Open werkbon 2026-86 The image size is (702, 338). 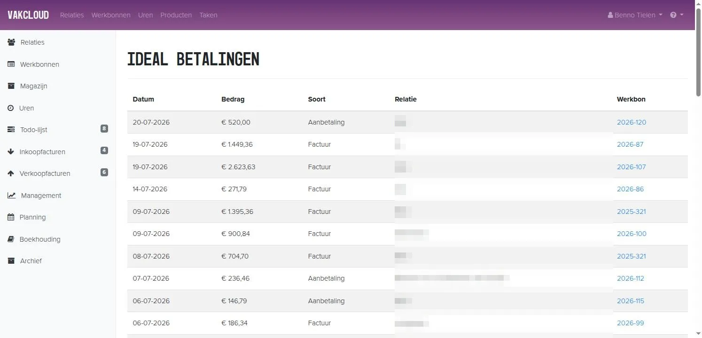tap(630, 189)
